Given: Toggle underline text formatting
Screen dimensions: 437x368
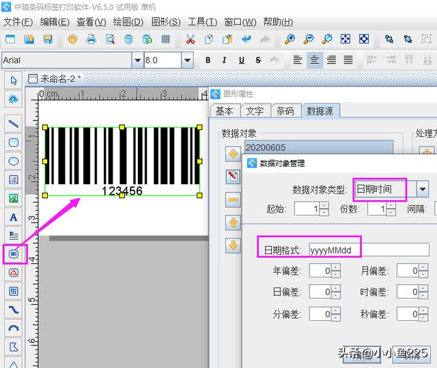Looking at the screenshot, I should pos(242,60).
